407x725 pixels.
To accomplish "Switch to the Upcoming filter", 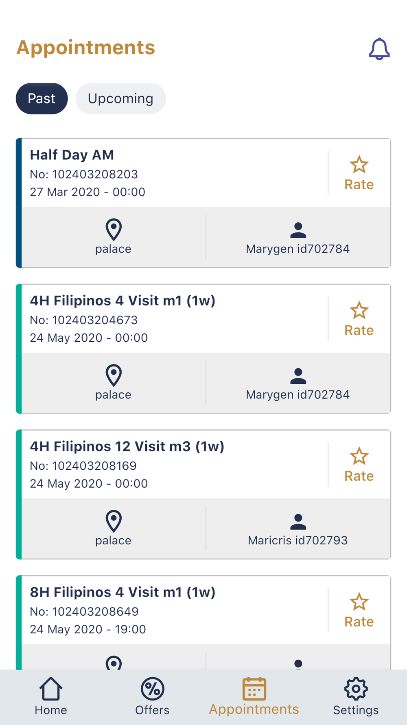I will point(120,99).
